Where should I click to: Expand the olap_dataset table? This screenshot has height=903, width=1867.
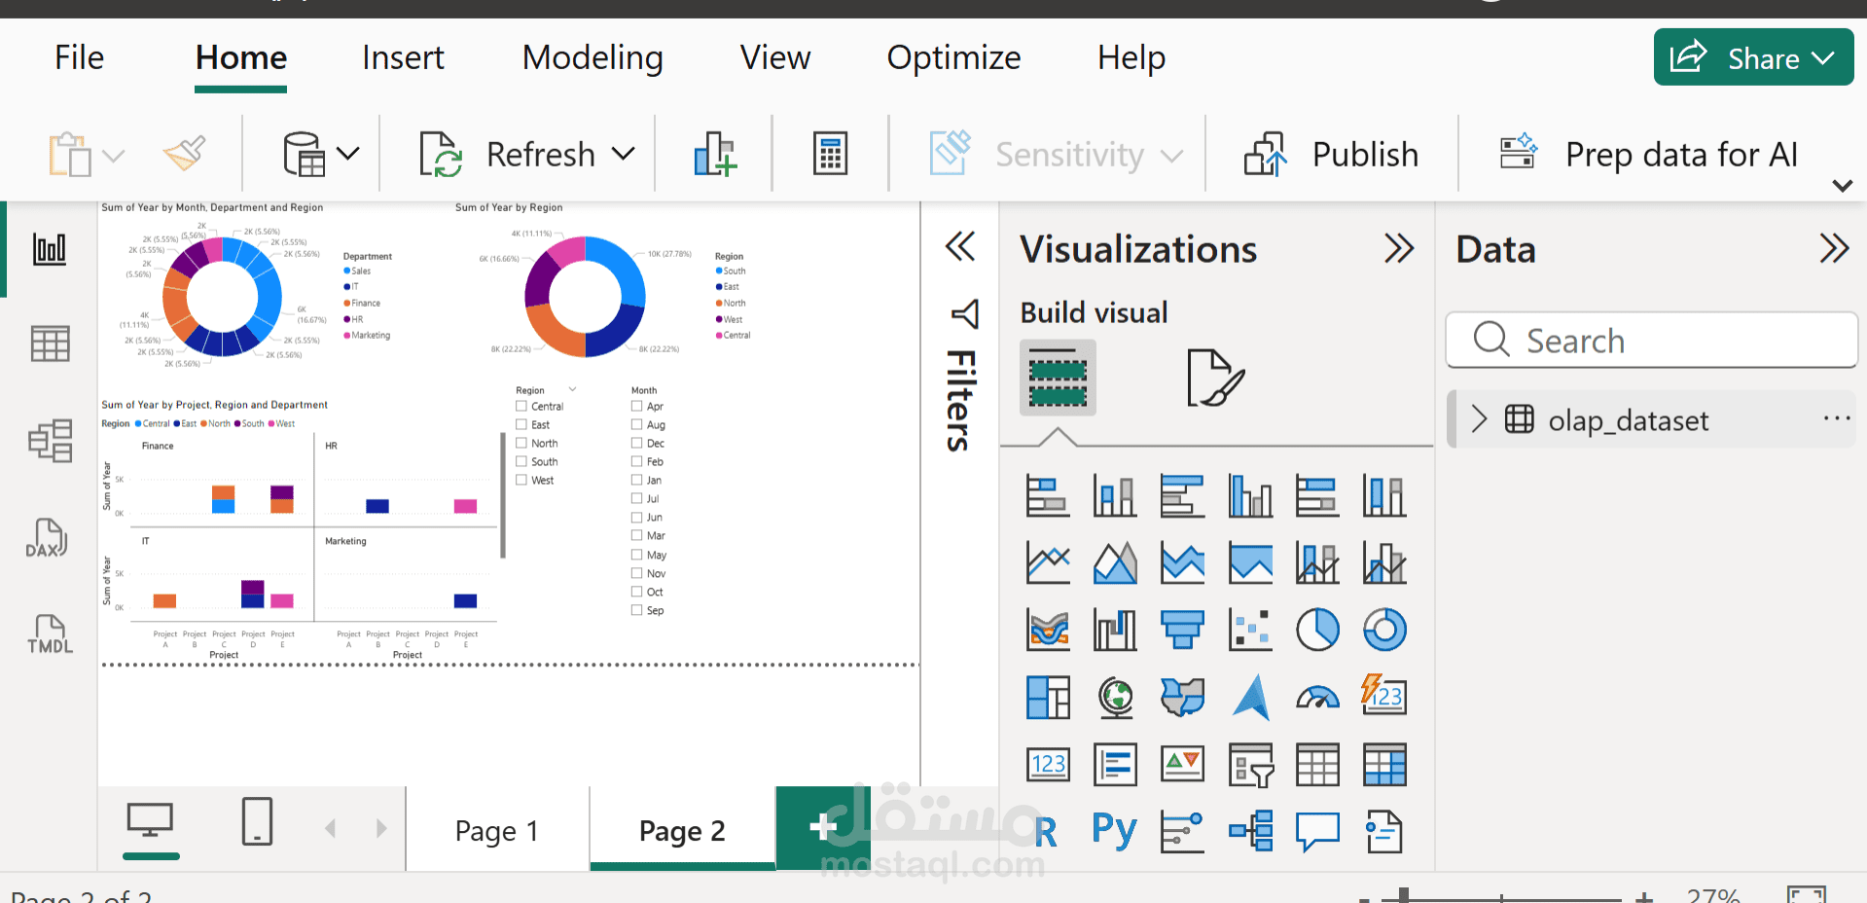click(1480, 419)
